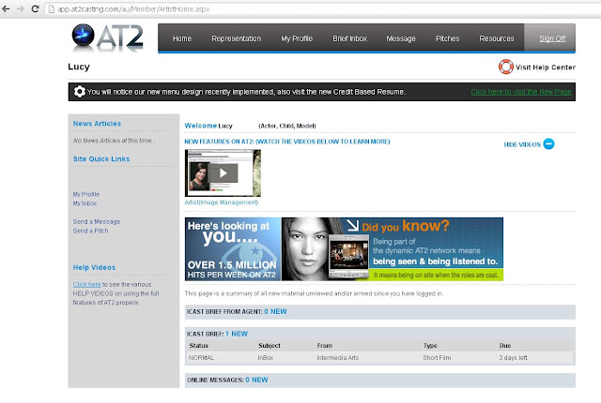The height and width of the screenshot is (403, 601).
Task: Play the Artist Image Management video
Action: [x=223, y=173]
